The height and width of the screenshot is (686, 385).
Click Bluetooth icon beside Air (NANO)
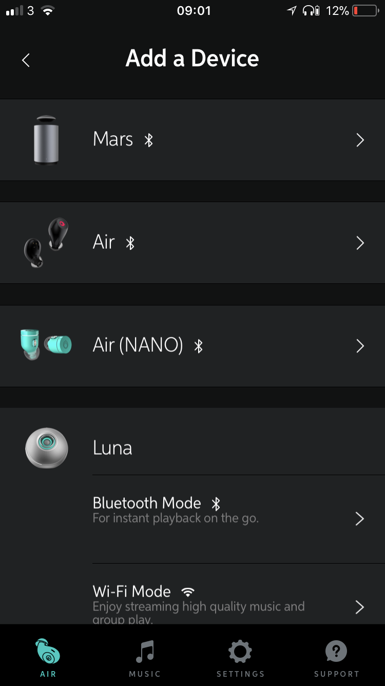pyautogui.click(x=199, y=346)
